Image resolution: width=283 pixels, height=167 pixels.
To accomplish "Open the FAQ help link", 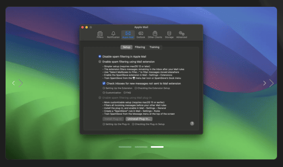I will point(127,93).
